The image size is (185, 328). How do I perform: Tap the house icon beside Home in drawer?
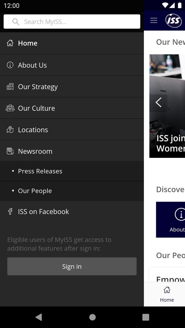pos(10,43)
